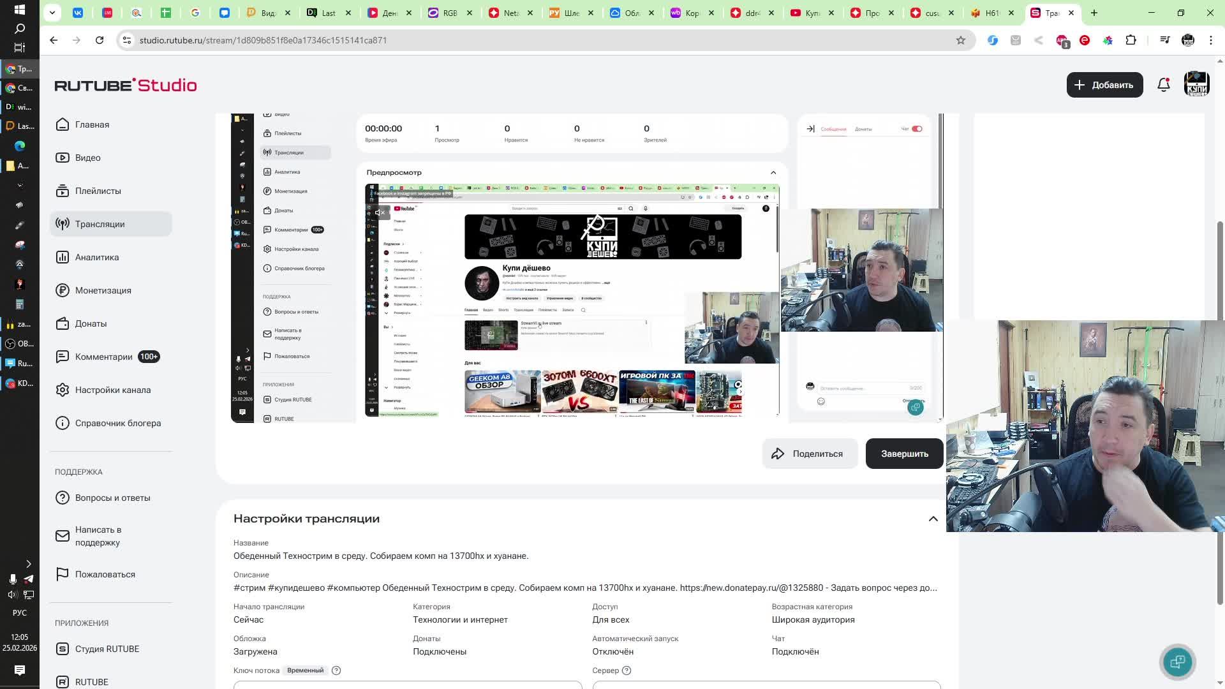Collapse the Настройки трансляции section
This screenshot has height=689, width=1225.
pos(933,519)
